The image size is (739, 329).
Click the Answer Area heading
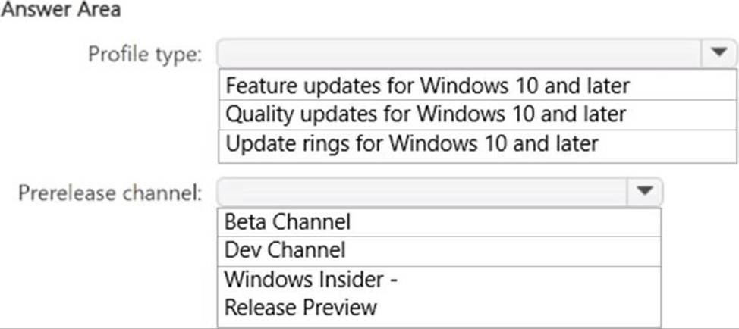coord(61,10)
